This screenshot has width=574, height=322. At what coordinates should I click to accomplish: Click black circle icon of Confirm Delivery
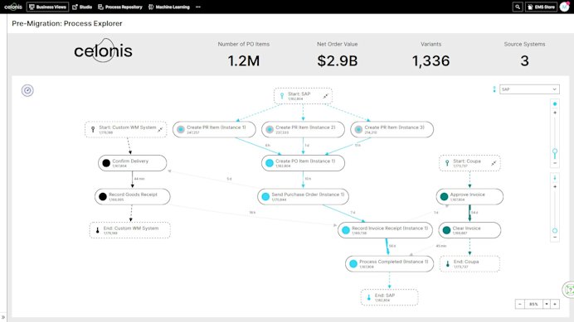coord(106,163)
